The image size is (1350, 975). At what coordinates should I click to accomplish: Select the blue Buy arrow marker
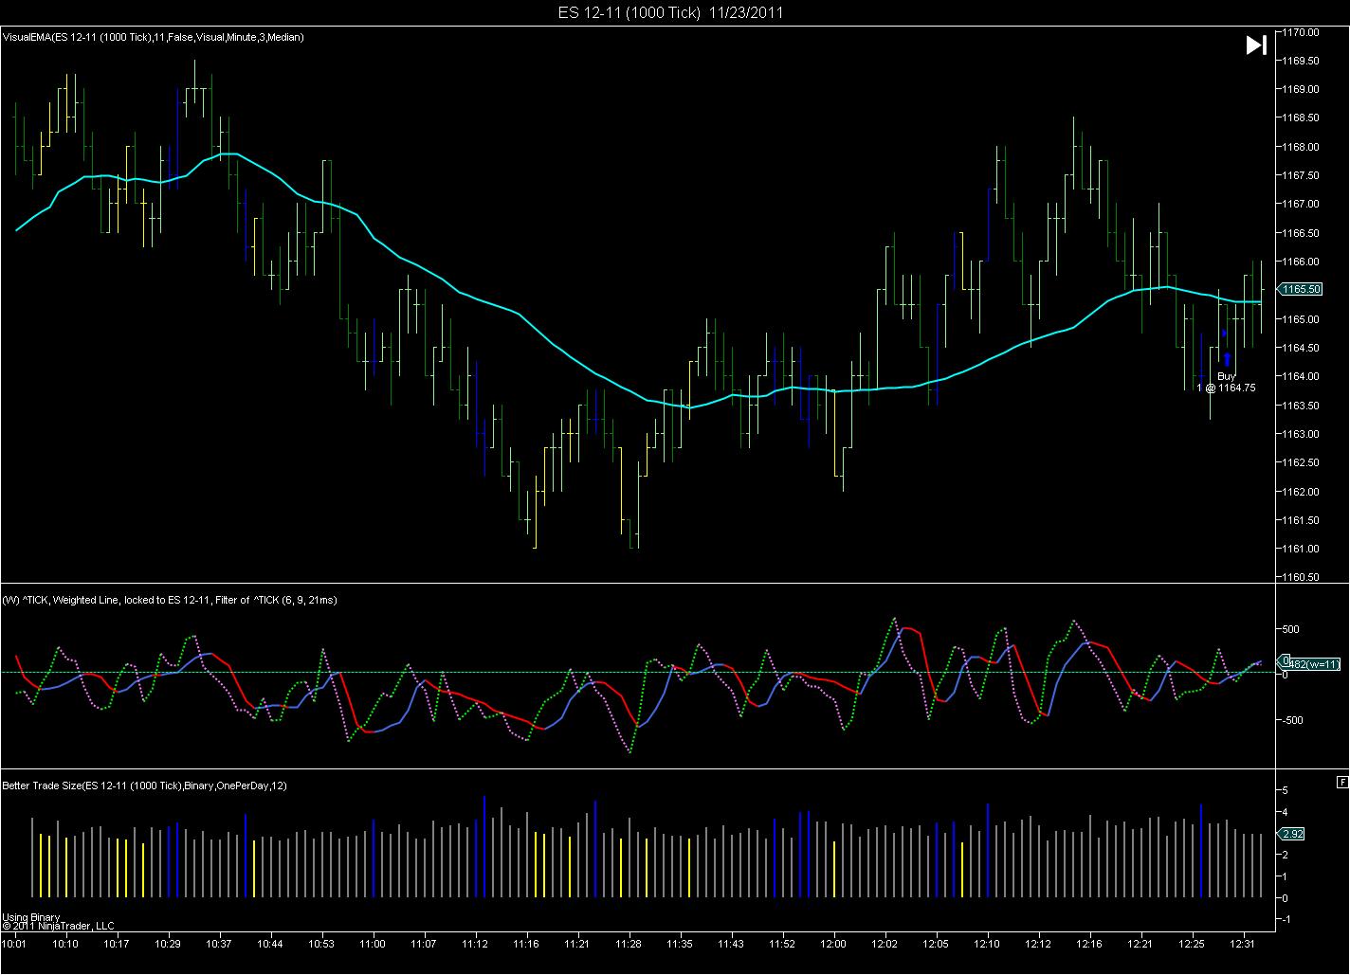point(1227,359)
